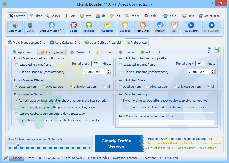Click the Connect status bar button
This screenshot has height=163, width=229.
[x=16, y=158]
